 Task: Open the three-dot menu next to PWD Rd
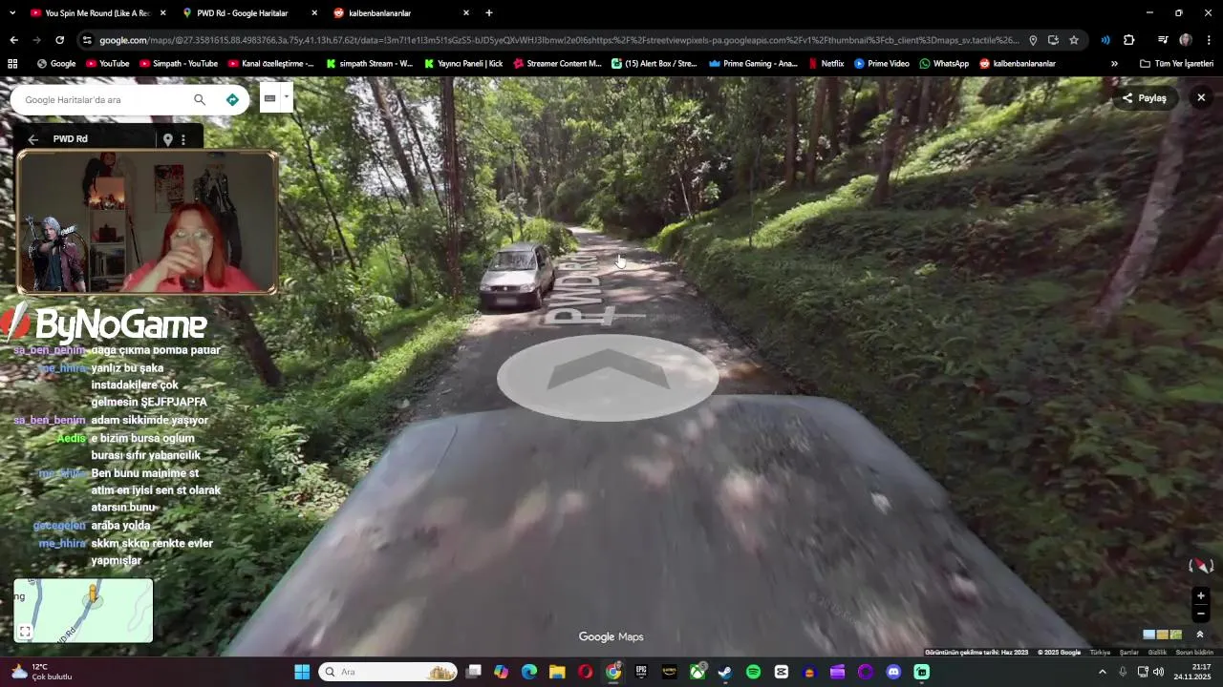click(x=183, y=139)
